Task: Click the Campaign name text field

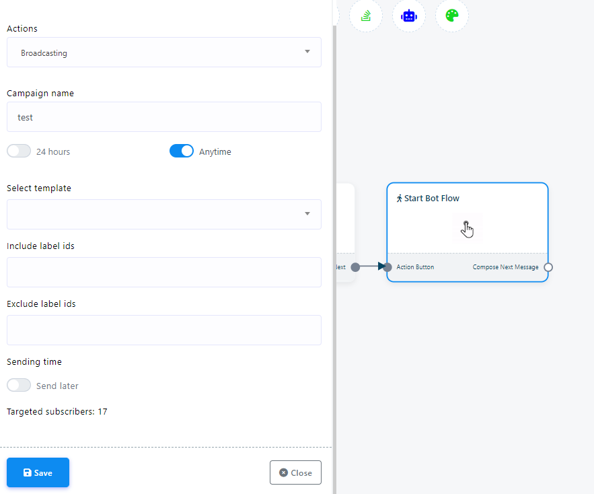Action: pos(164,117)
